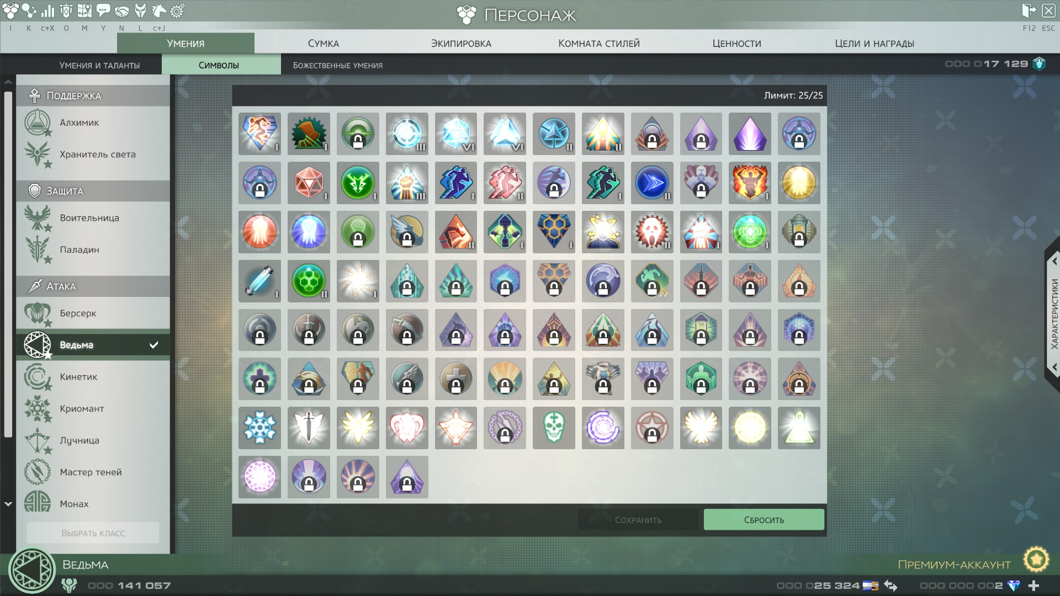This screenshot has height=596, width=1060.
Task: Click the handshake icon in top toolbar
Action: 122,10
